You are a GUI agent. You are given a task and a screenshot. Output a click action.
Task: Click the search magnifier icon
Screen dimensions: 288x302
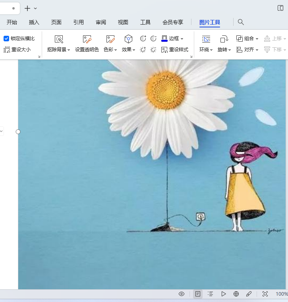[x=241, y=22]
